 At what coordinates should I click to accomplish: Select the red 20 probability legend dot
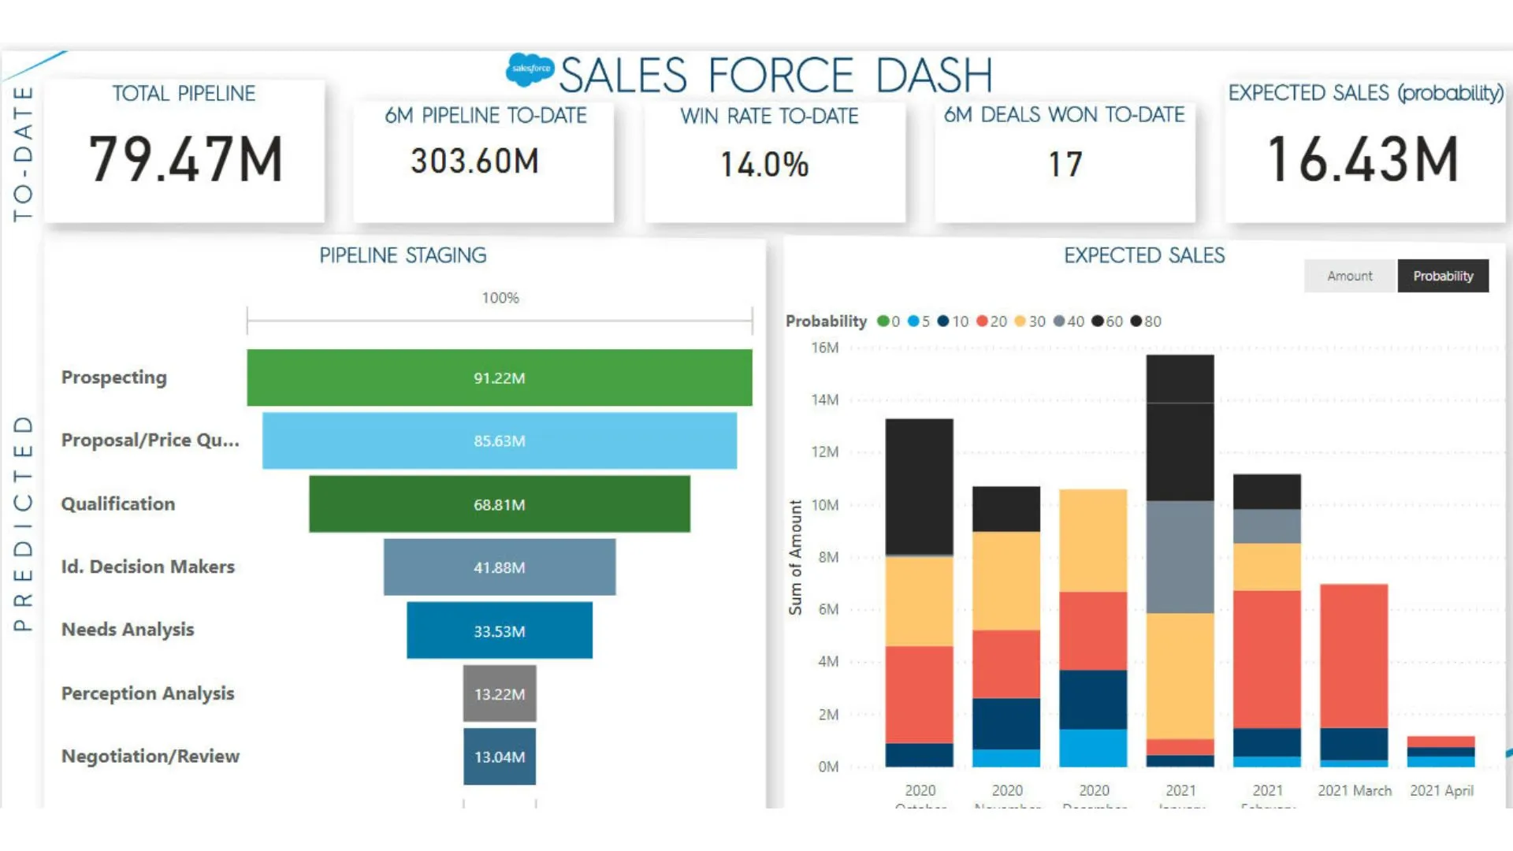(x=982, y=321)
